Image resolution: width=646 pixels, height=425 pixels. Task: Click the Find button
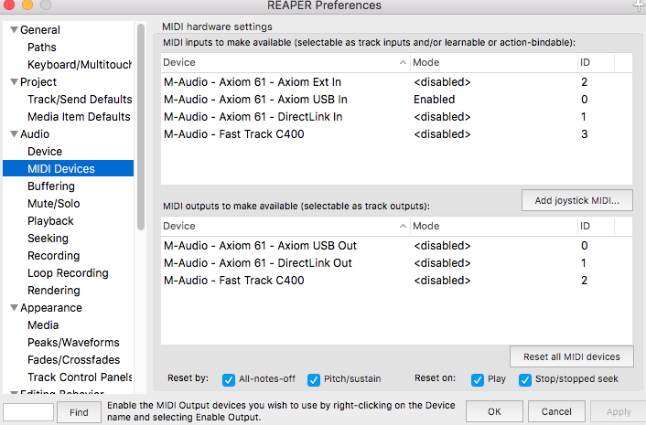coord(79,412)
